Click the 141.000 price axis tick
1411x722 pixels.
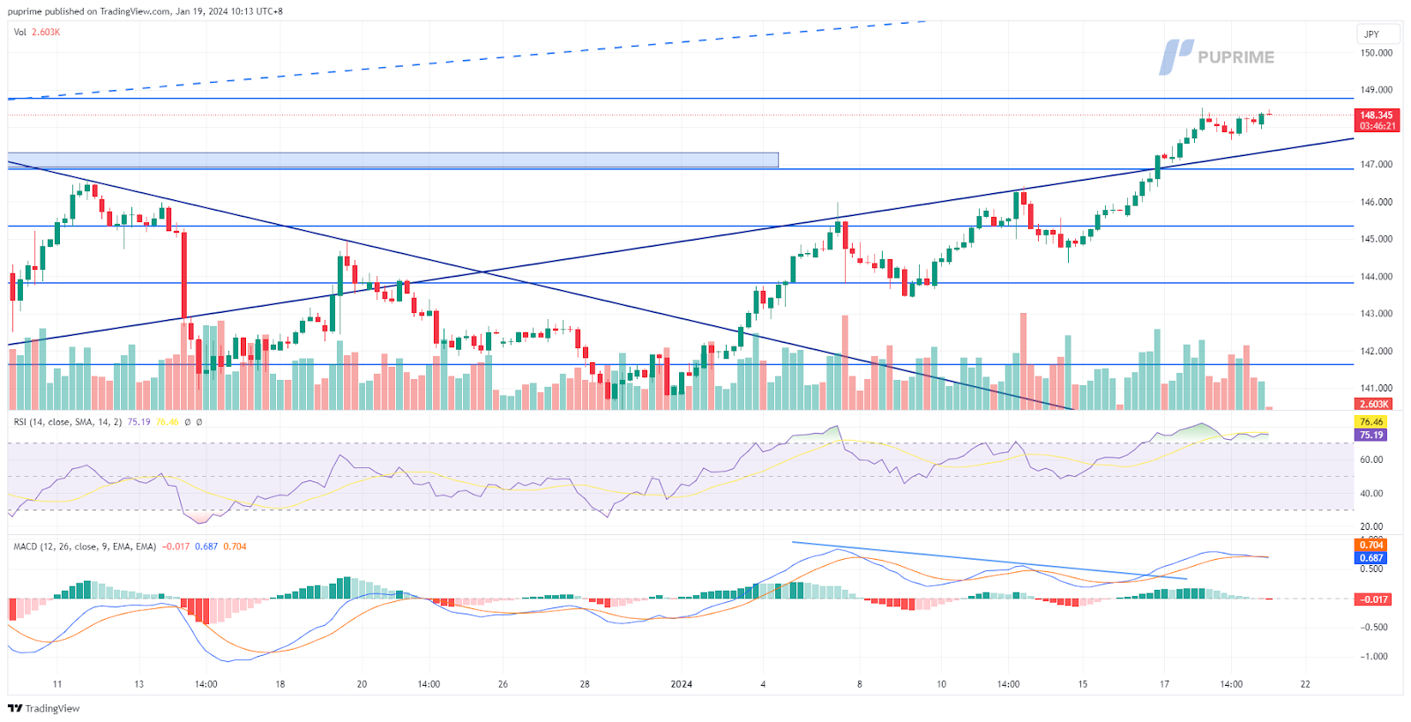click(x=1377, y=388)
